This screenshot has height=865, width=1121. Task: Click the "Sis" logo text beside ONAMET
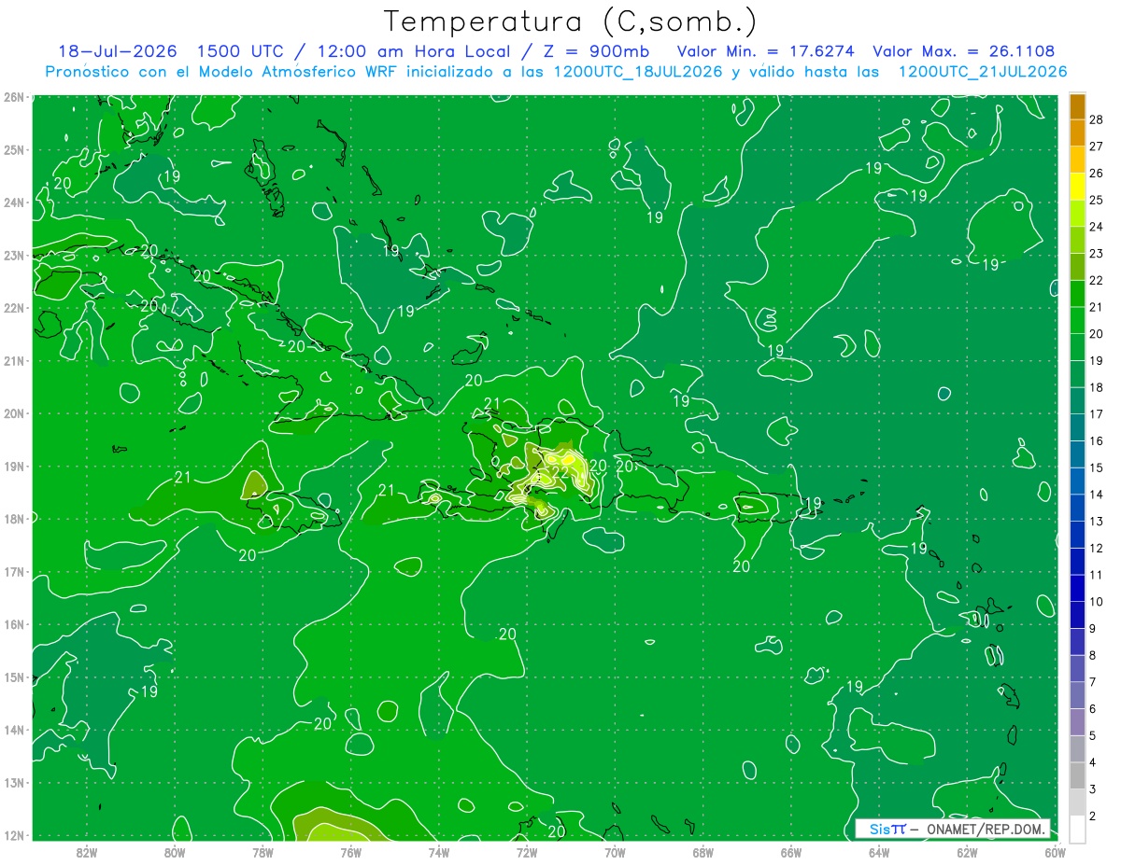click(x=880, y=829)
